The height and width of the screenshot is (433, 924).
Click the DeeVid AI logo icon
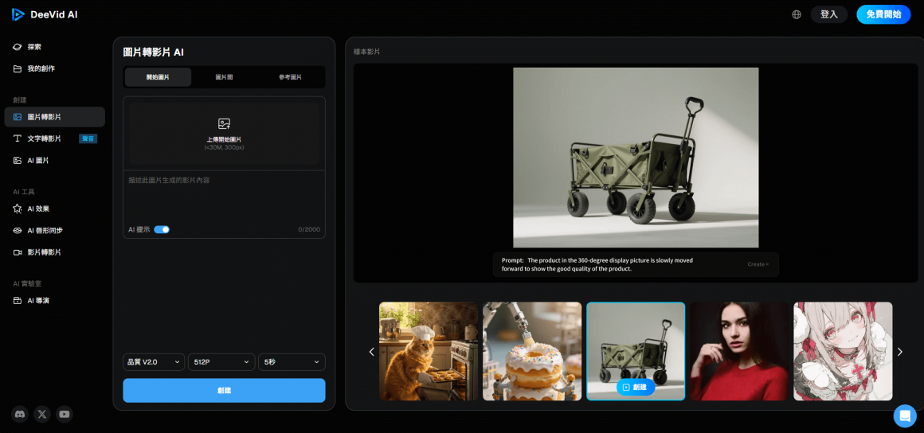click(18, 14)
